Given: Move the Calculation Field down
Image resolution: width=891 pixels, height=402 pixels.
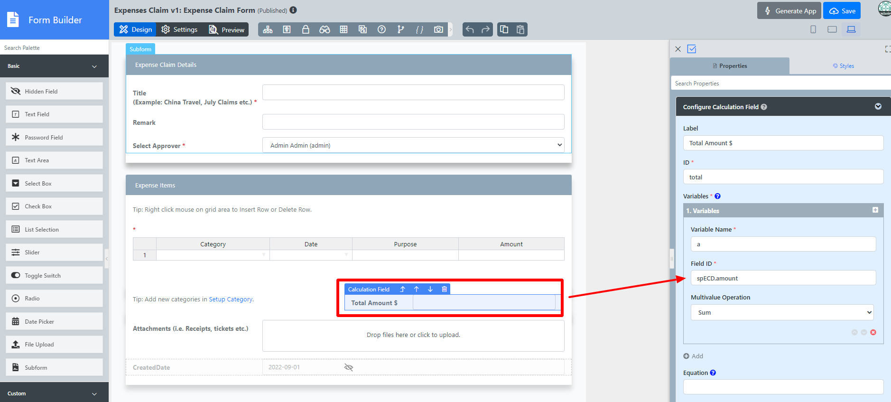Looking at the screenshot, I should pos(430,289).
